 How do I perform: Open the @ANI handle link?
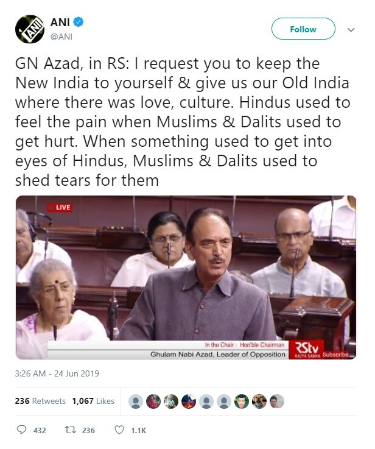tap(61, 37)
